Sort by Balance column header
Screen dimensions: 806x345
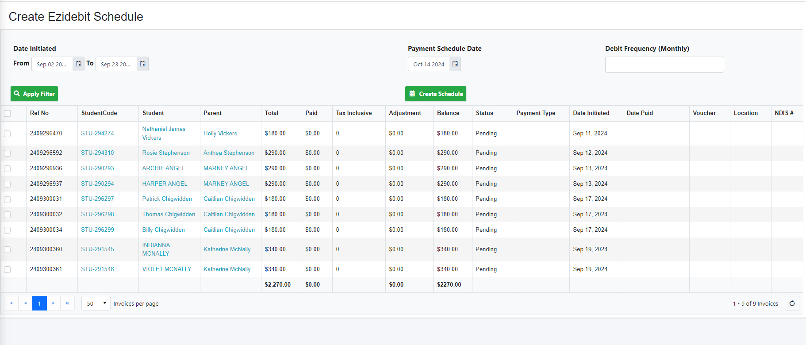point(448,113)
